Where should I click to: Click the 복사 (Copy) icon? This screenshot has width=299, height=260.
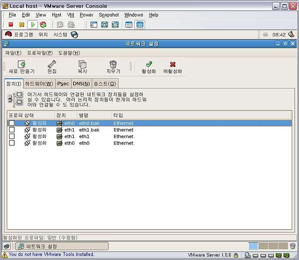click(x=82, y=67)
